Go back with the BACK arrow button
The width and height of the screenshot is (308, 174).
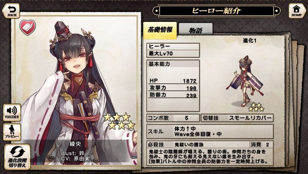point(11,11)
